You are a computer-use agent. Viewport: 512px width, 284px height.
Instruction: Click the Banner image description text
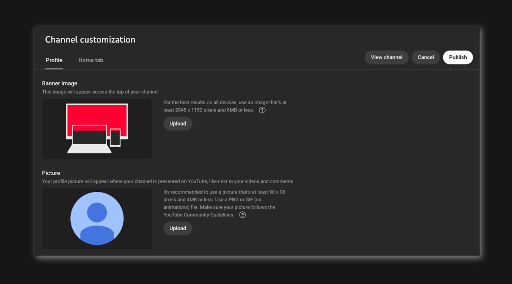[100, 91]
